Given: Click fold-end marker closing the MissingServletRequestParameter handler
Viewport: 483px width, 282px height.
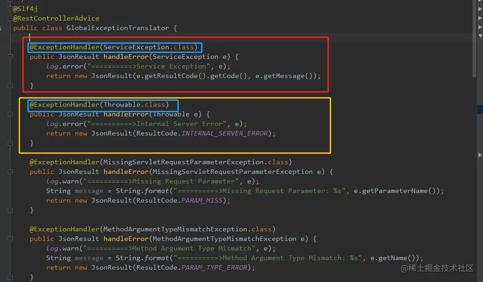Looking at the screenshot, I should [x=10, y=210].
